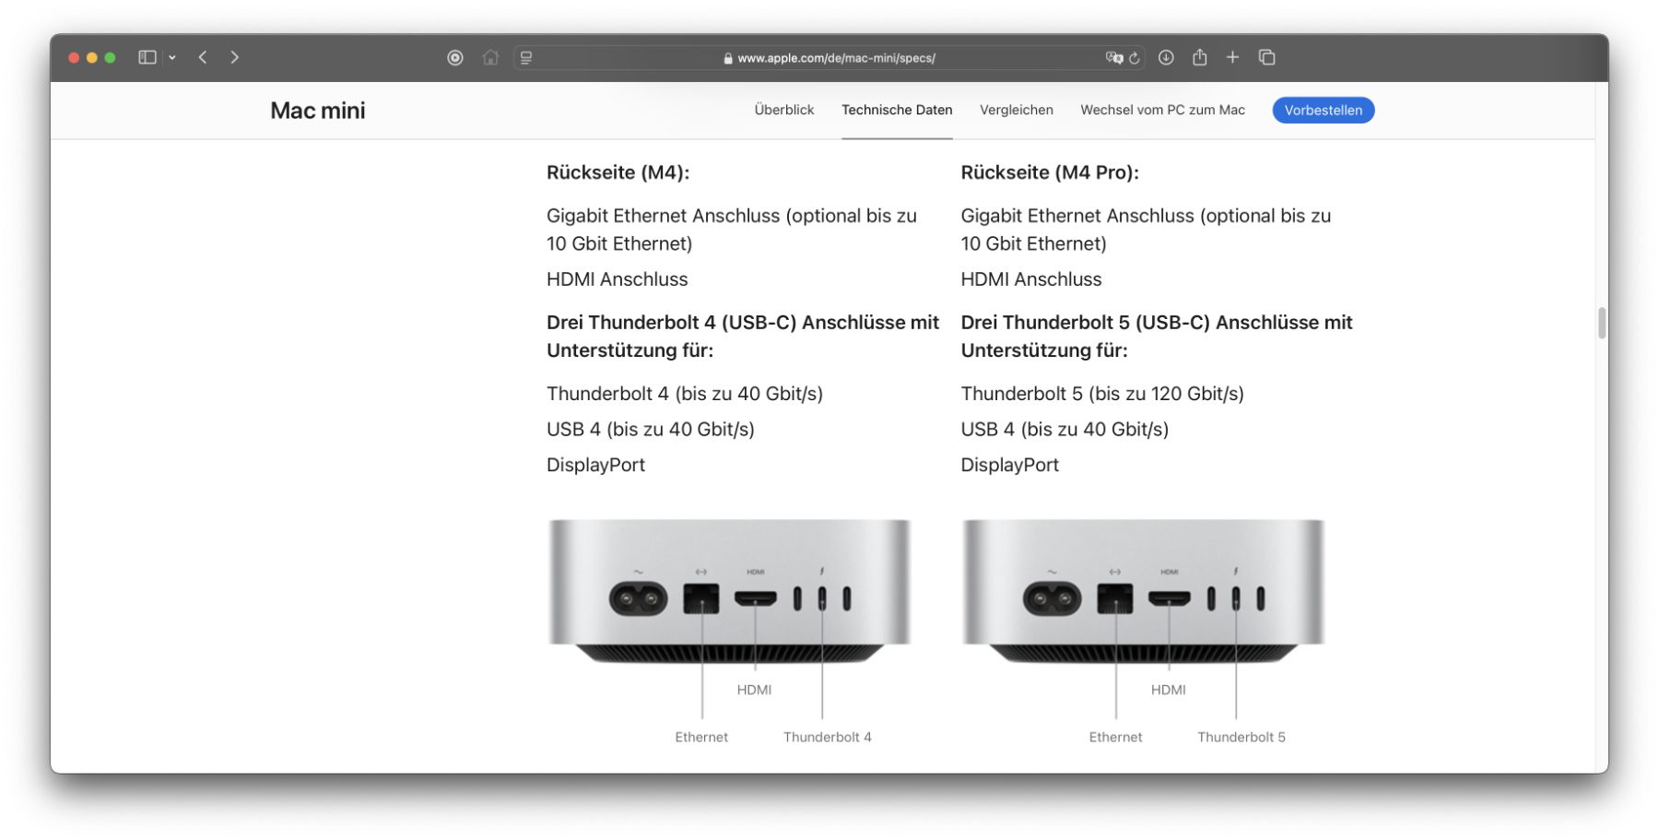Open Wechsel vom PC zum Mac
The width and height of the screenshot is (1659, 840).
(x=1162, y=110)
